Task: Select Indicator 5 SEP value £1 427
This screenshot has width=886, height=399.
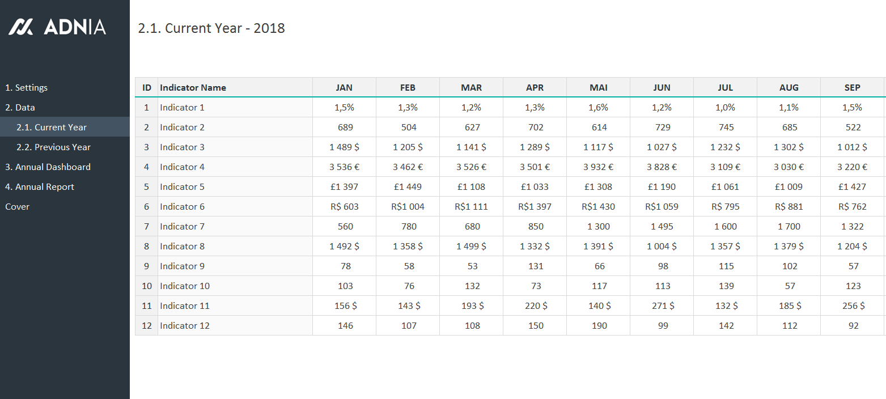Action: click(x=852, y=187)
